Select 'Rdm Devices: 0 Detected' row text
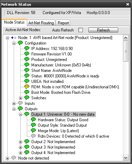The height and width of the screenshot is (164, 132). 74,136
